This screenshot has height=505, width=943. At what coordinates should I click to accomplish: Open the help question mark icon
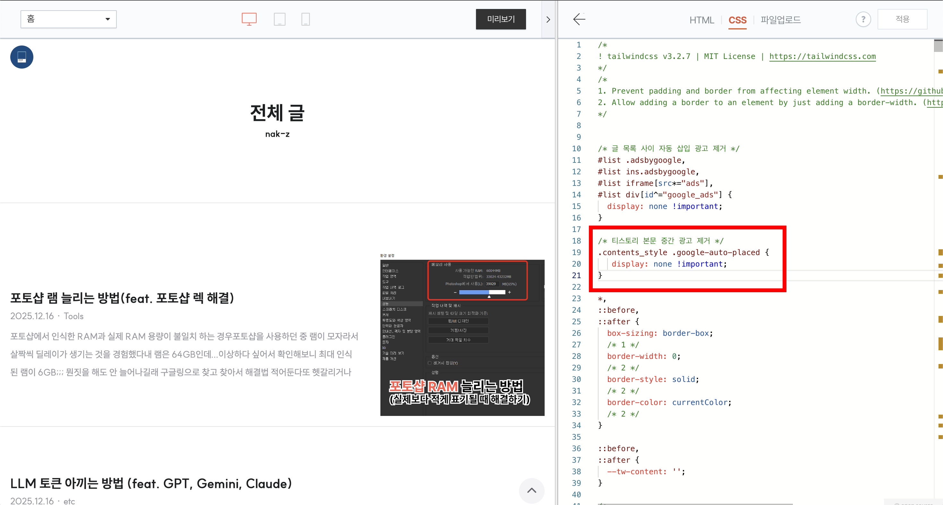[863, 19]
